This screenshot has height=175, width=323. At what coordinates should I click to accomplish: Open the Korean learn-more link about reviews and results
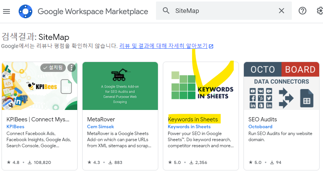[163, 46]
